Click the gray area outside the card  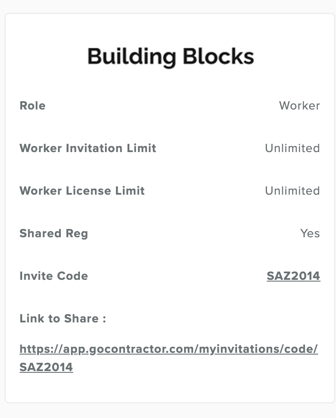click(168, 411)
